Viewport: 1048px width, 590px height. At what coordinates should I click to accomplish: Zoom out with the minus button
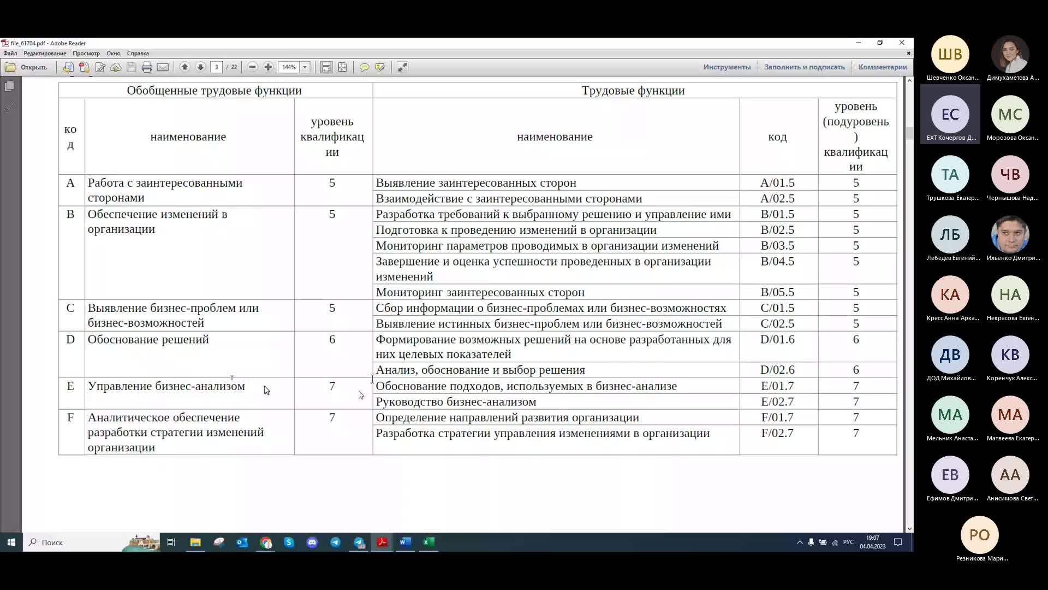[252, 67]
